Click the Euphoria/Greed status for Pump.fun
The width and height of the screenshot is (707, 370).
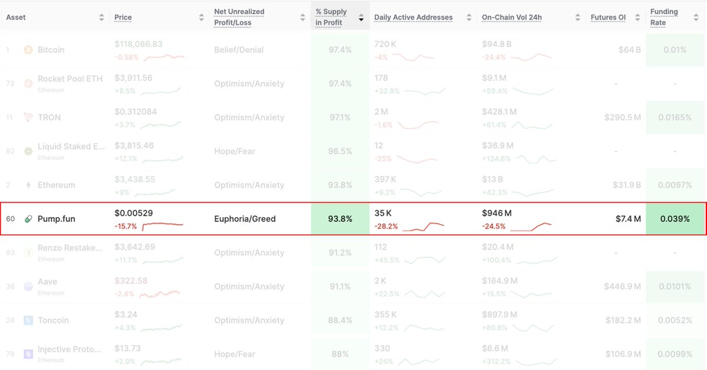245,219
